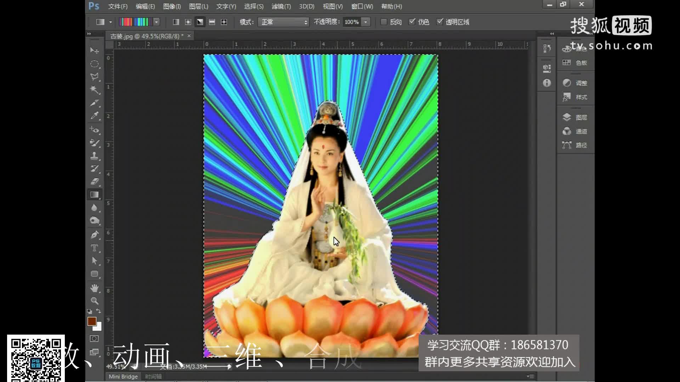The height and width of the screenshot is (382, 680).
Task: Enable the 反向 (Reverse) checkbox
Action: pos(384,22)
